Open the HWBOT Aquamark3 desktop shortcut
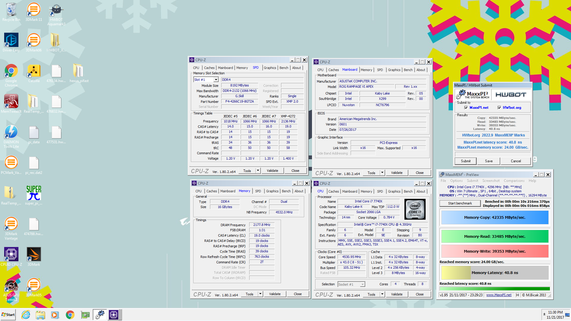The height and width of the screenshot is (321, 571). point(56,14)
